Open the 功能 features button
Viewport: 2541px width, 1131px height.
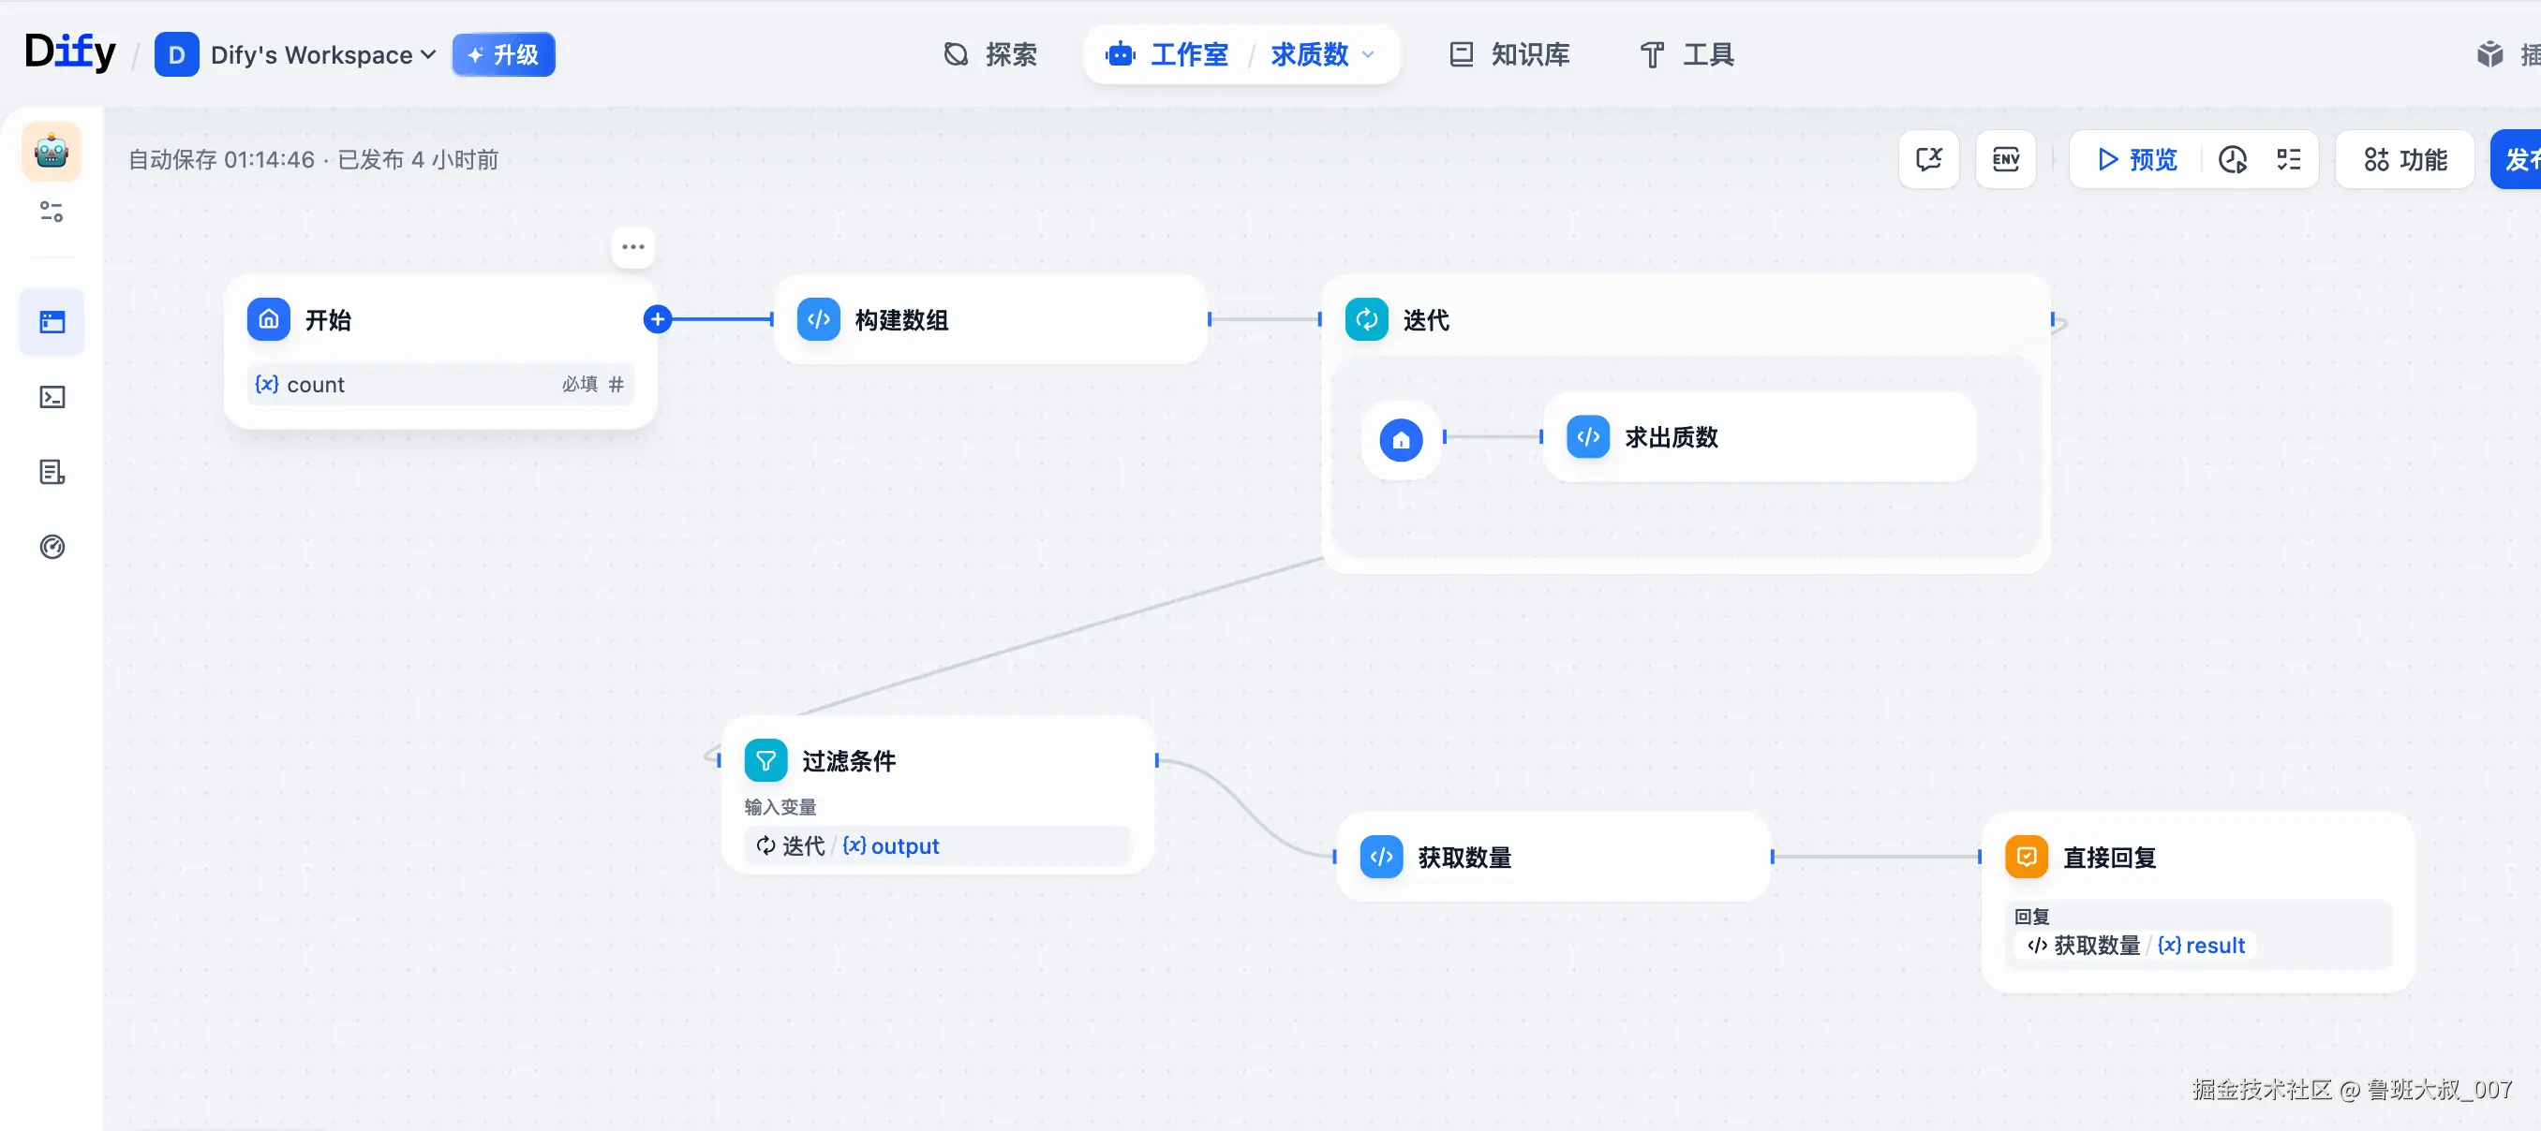coord(2405,160)
